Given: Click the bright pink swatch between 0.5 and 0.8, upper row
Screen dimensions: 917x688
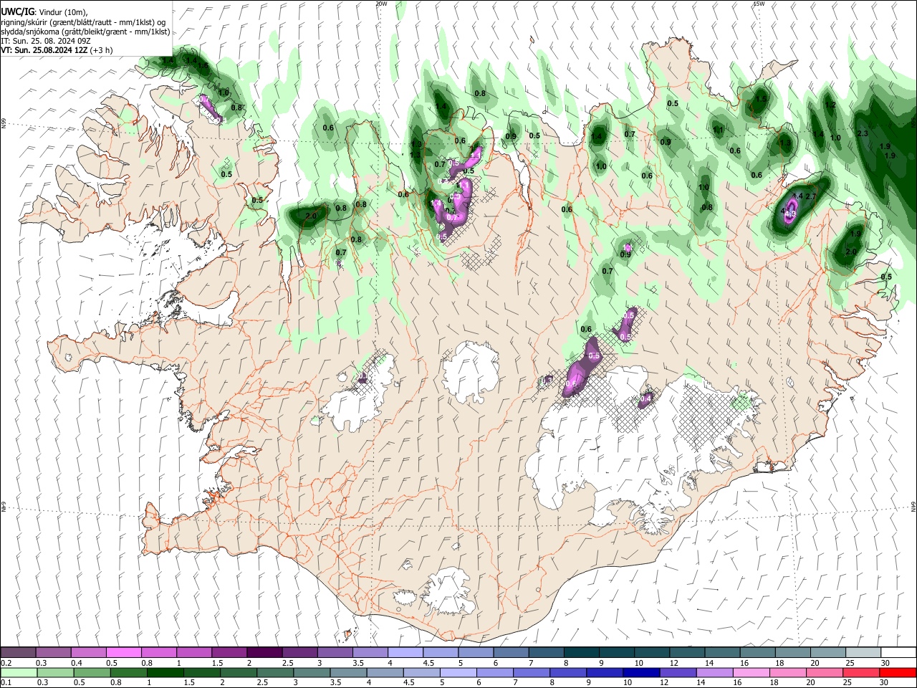Looking at the screenshot, I should click(123, 653).
